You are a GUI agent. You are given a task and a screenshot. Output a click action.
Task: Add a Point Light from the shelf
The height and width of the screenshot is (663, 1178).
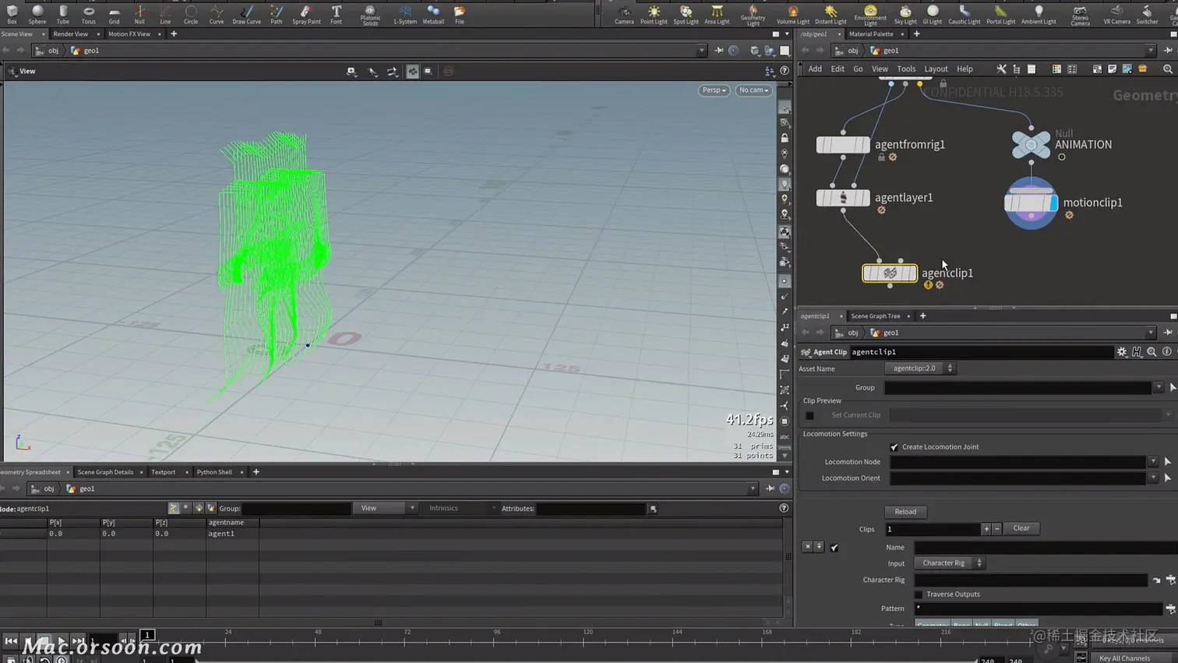(654, 14)
